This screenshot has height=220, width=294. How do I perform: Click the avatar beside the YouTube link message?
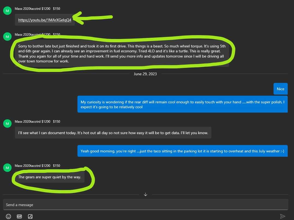click(7, 11)
